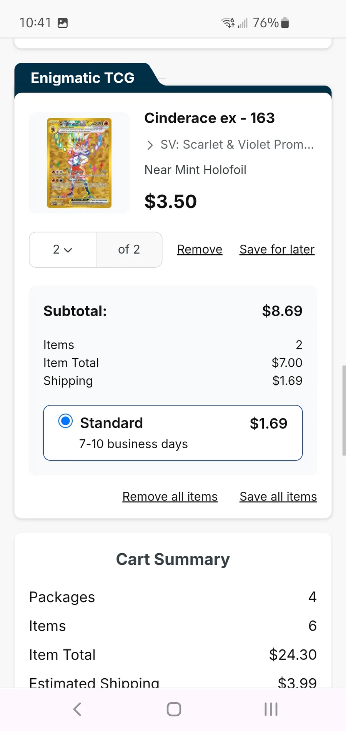Click the page scrollbar on right edge

344,410
